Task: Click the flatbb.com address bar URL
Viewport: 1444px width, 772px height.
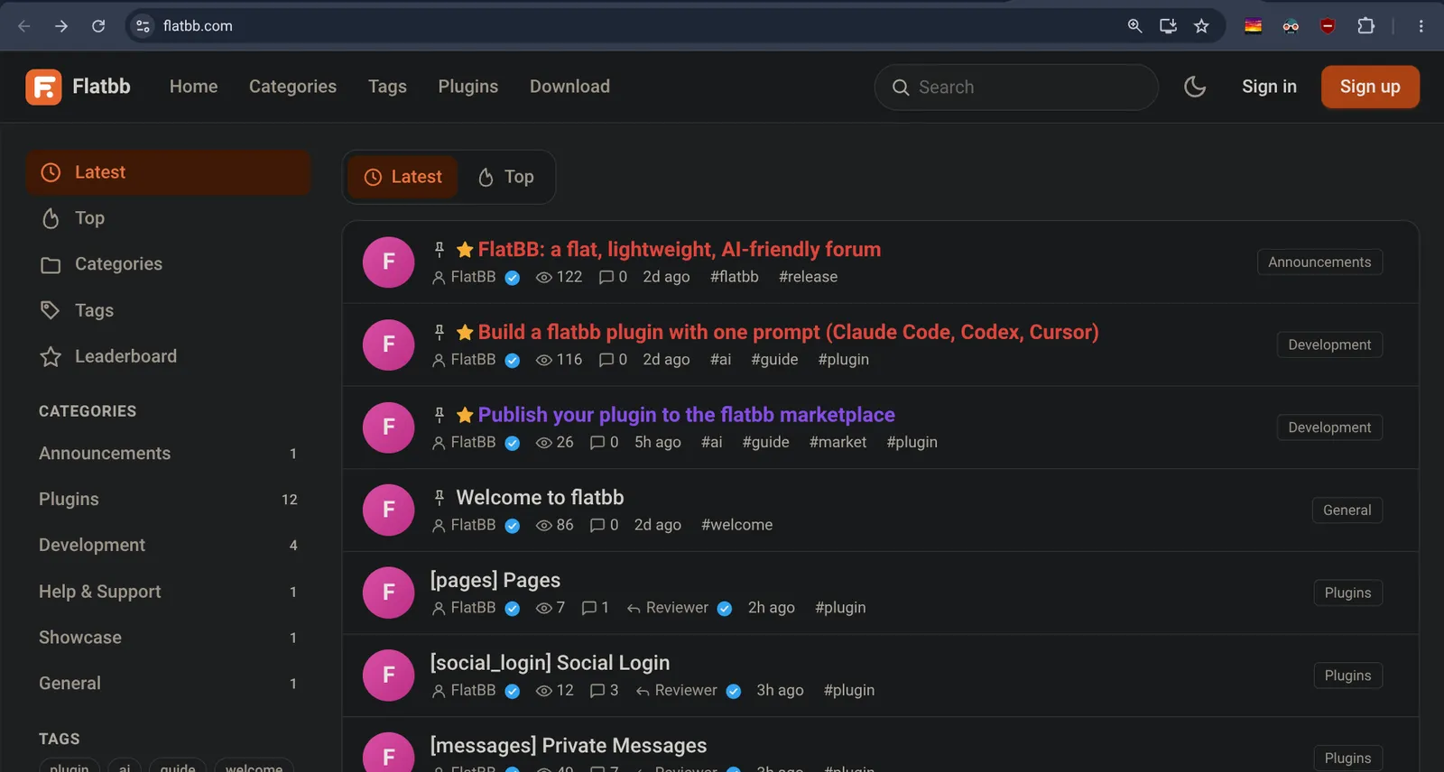Action: click(x=198, y=26)
